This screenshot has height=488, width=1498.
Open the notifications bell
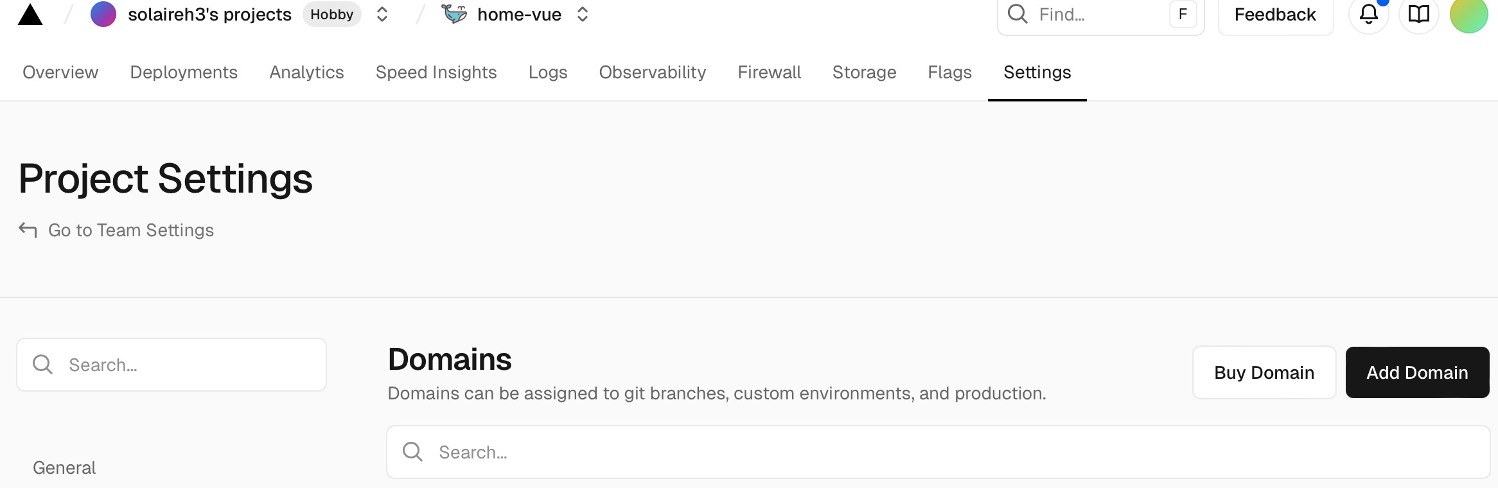(x=1368, y=14)
